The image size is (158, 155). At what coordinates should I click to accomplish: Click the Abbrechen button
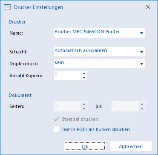[131, 146]
